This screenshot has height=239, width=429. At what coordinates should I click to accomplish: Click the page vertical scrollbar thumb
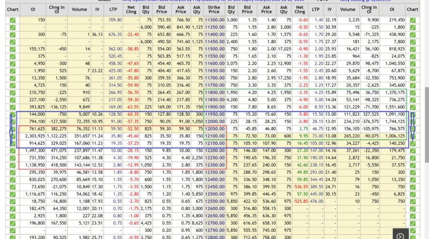[x=427, y=125]
